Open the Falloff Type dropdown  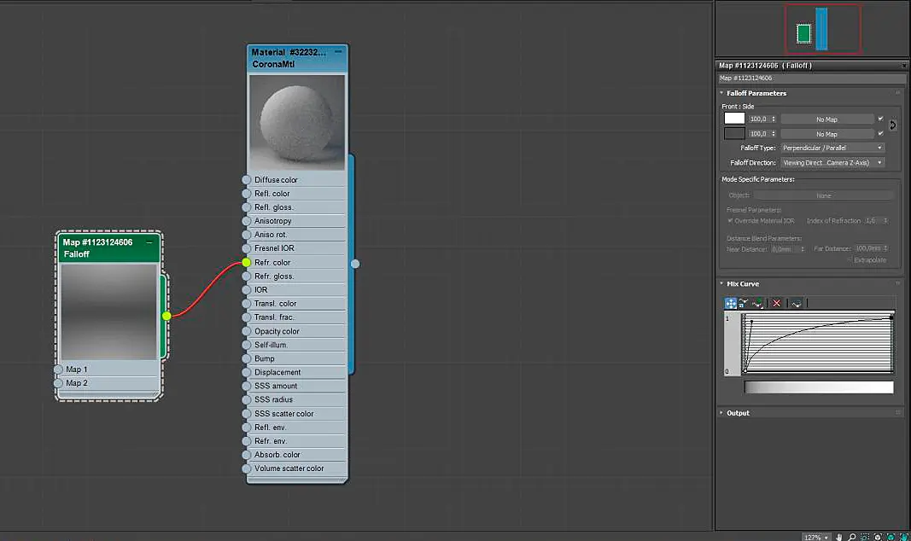click(x=832, y=148)
